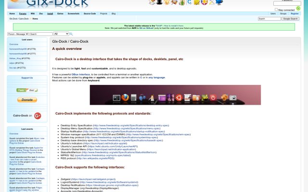Click the Google Plus red icon
Image resolution: width=308 pixels, height=192 pixels.
(38, 116)
